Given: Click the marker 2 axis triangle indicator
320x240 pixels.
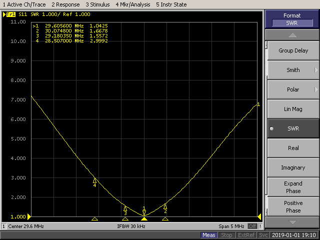Looking at the screenshot, I should click(165, 219).
